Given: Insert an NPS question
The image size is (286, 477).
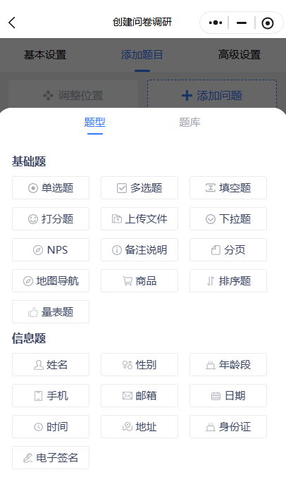Looking at the screenshot, I should tap(51, 249).
